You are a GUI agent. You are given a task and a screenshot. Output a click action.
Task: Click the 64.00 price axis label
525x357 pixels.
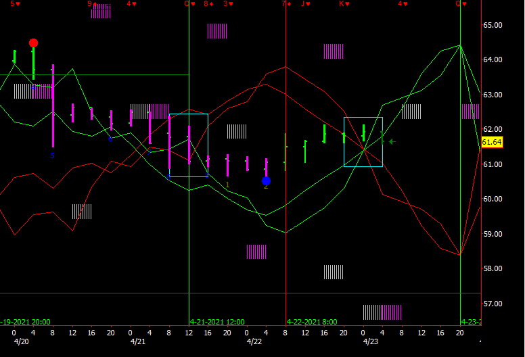click(x=493, y=59)
